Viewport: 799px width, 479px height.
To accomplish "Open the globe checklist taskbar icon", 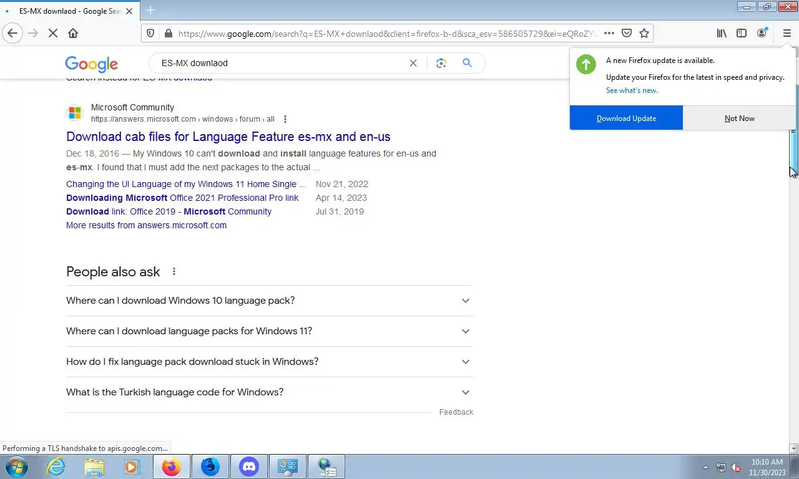I will tap(326, 467).
